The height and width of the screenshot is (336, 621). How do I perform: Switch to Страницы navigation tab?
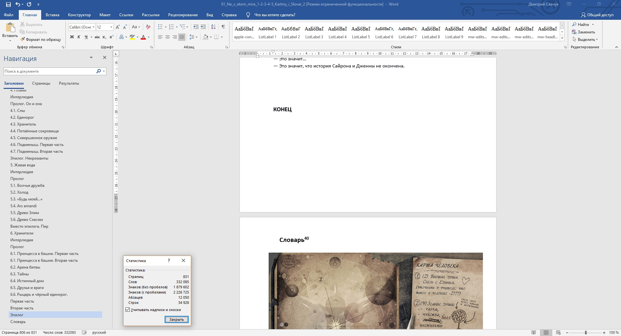point(41,83)
